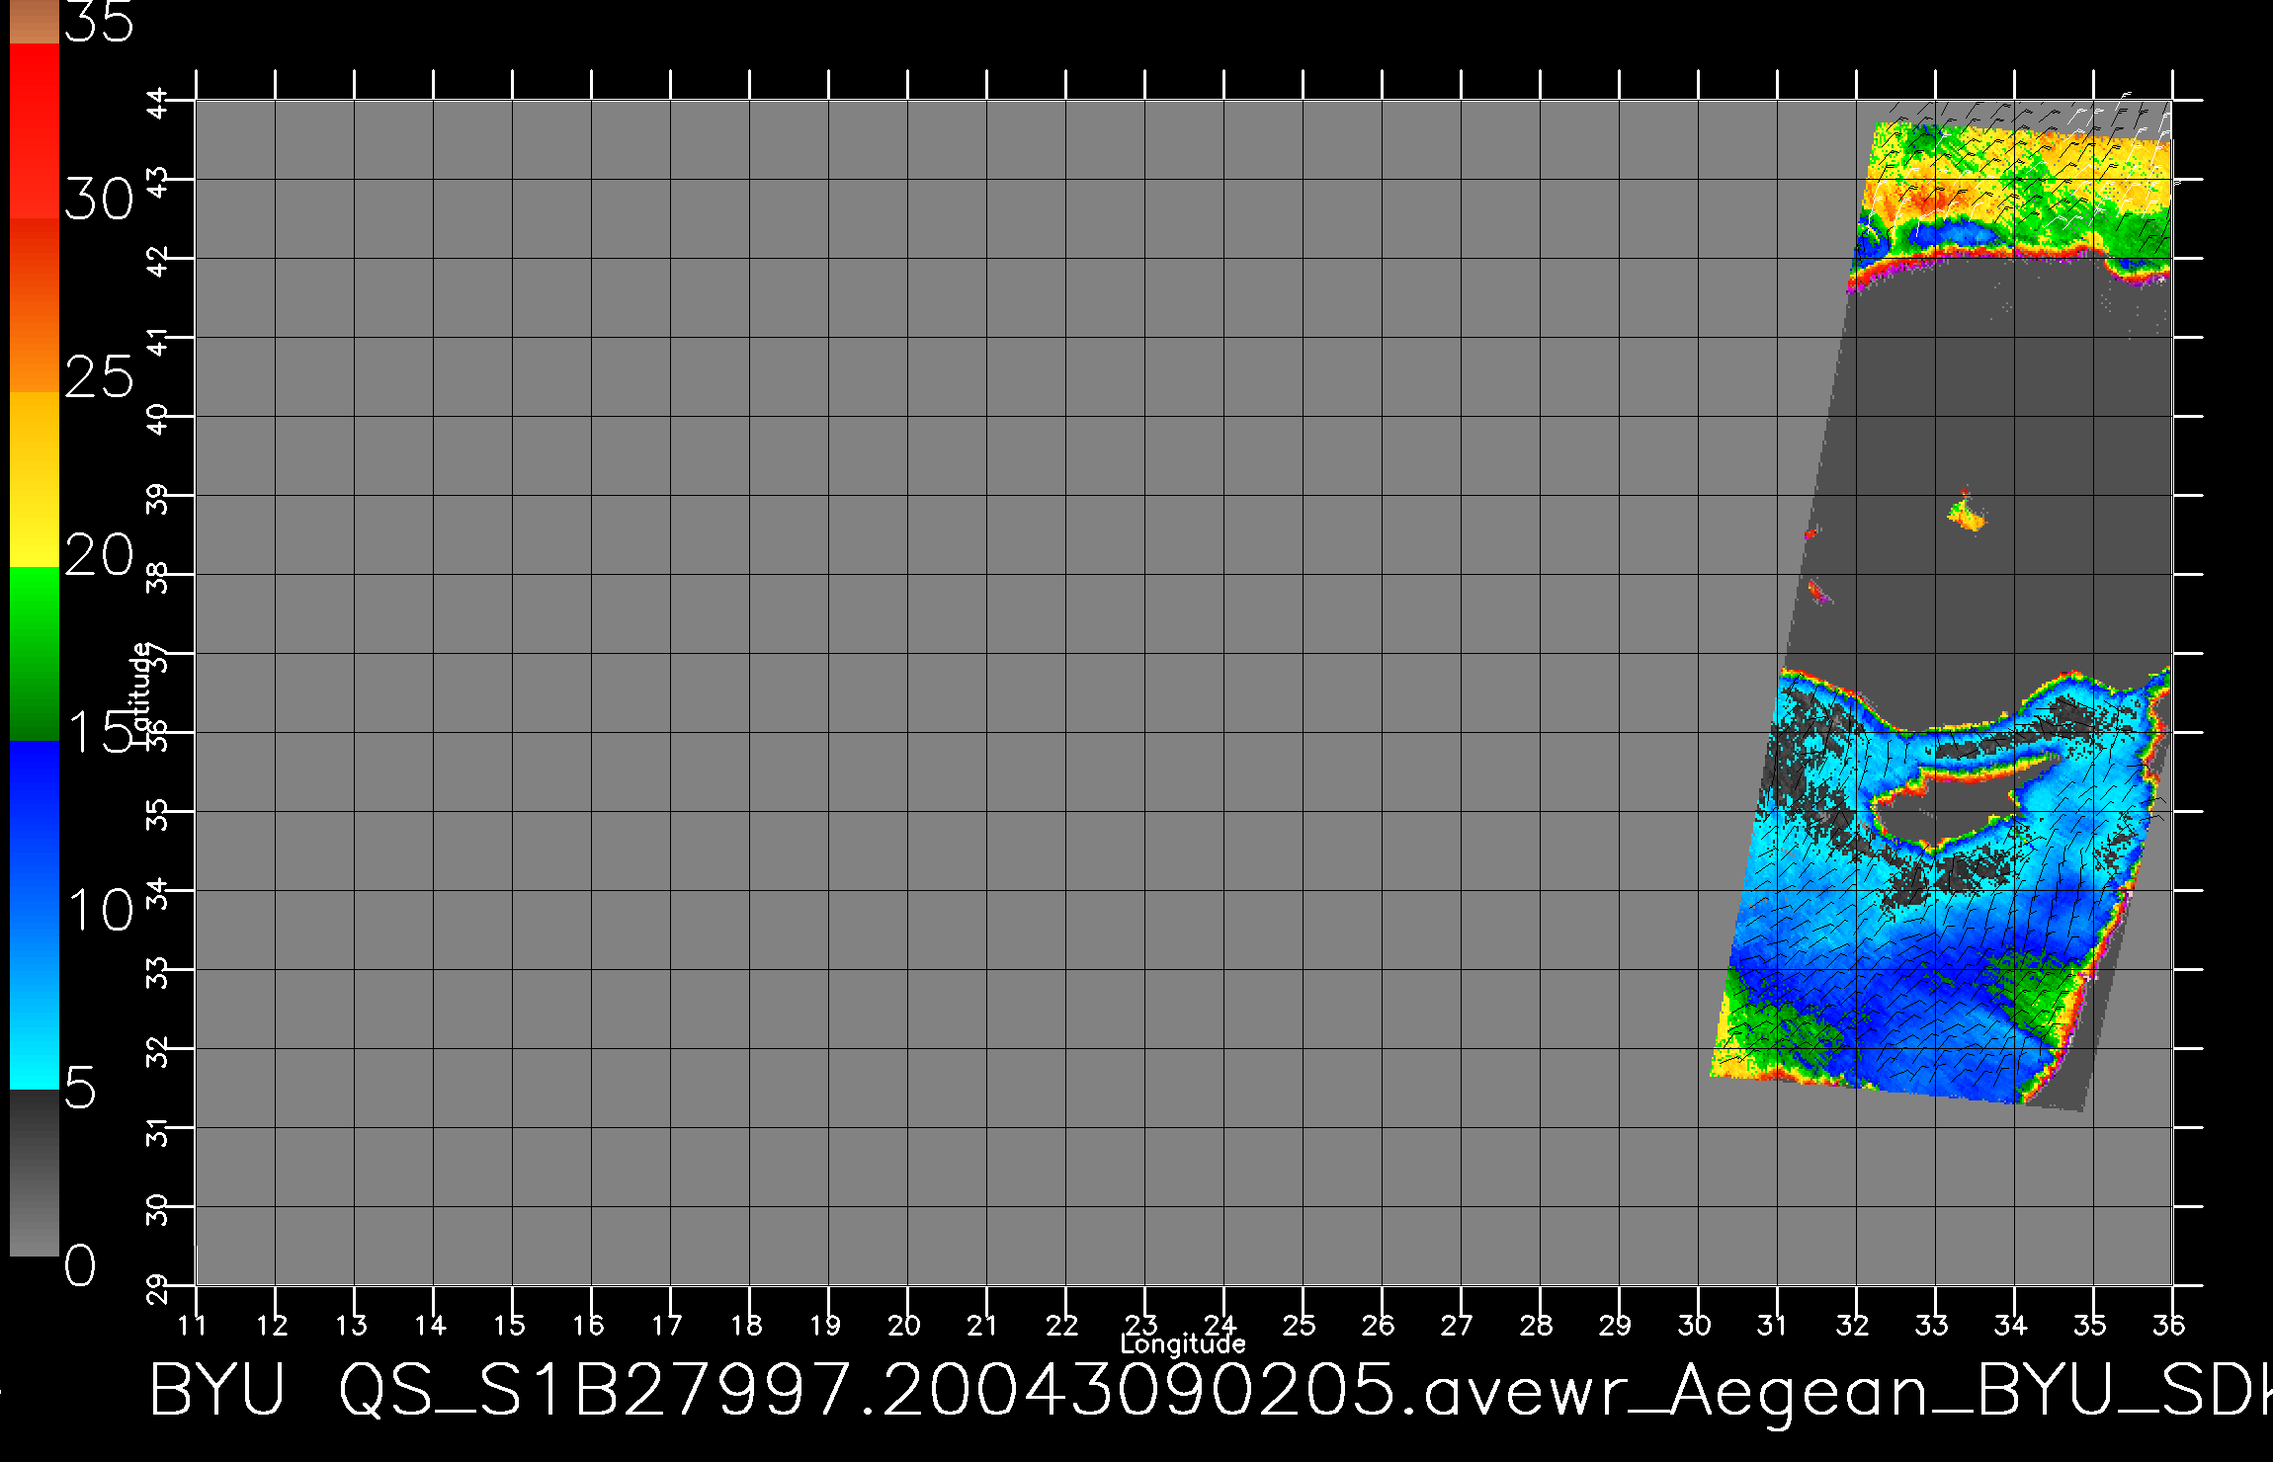Viewport: 2273px width, 1462px height.
Task: Click the color bar label "0"
Action: pyautogui.click(x=81, y=1265)
